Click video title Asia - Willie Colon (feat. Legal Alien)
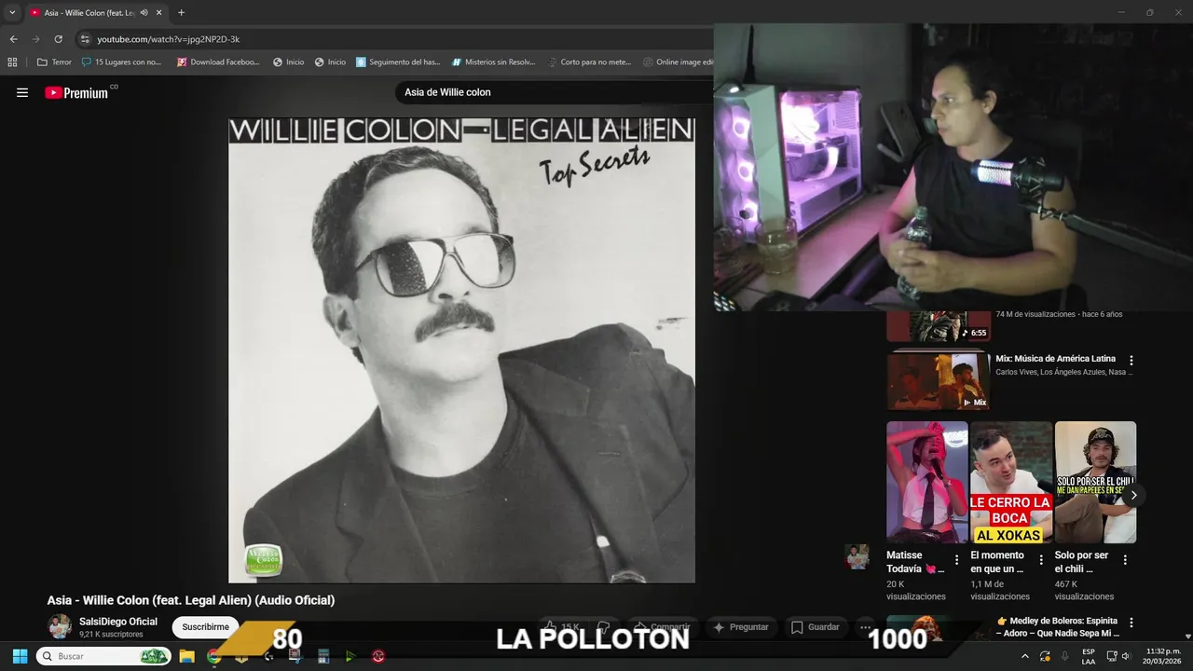 pos(191,600)
